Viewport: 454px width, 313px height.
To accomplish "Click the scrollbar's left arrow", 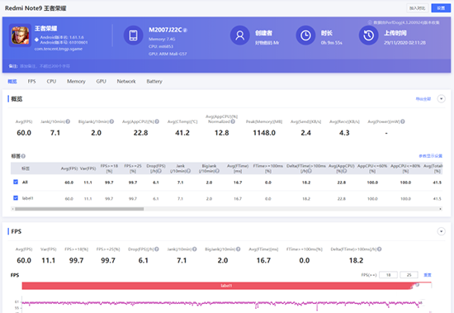I will (x=12, y=209).
